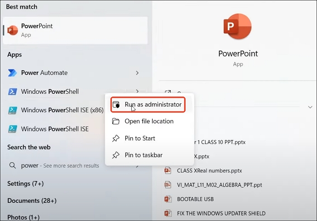Open the Settings (7+) results category

(25, 184)
